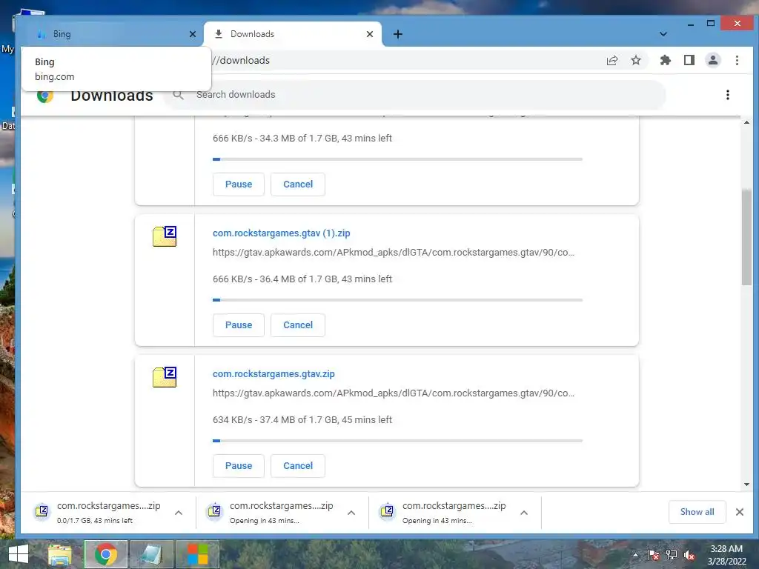Open com.rockstargames.gtav.zip link
Image resolution: width=759 pixels, height=569 pixels.
click(x=274, y=374)
